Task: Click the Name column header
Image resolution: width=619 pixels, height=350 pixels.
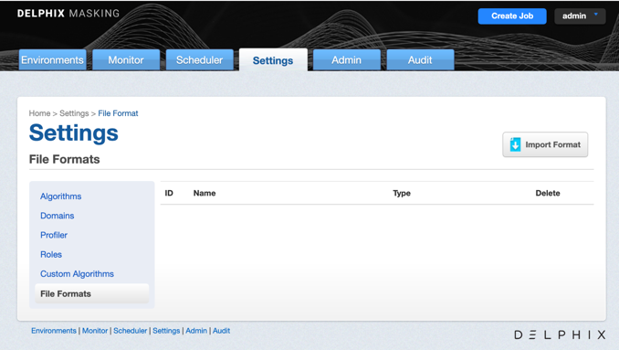Action: click(205, 193)
